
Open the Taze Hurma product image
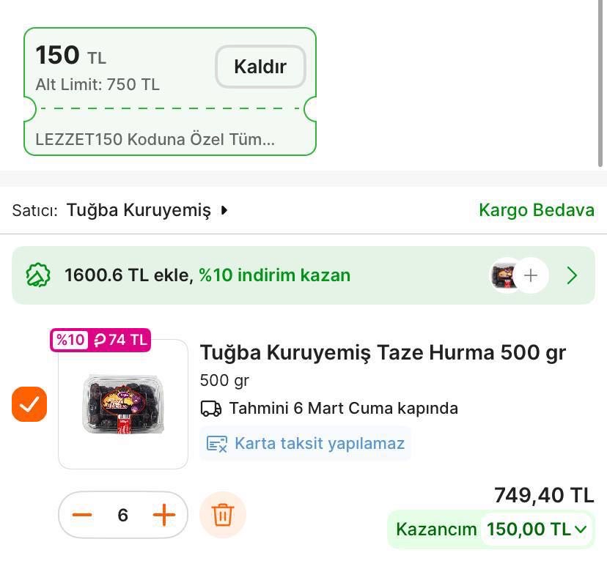click(x=122, y=403)
